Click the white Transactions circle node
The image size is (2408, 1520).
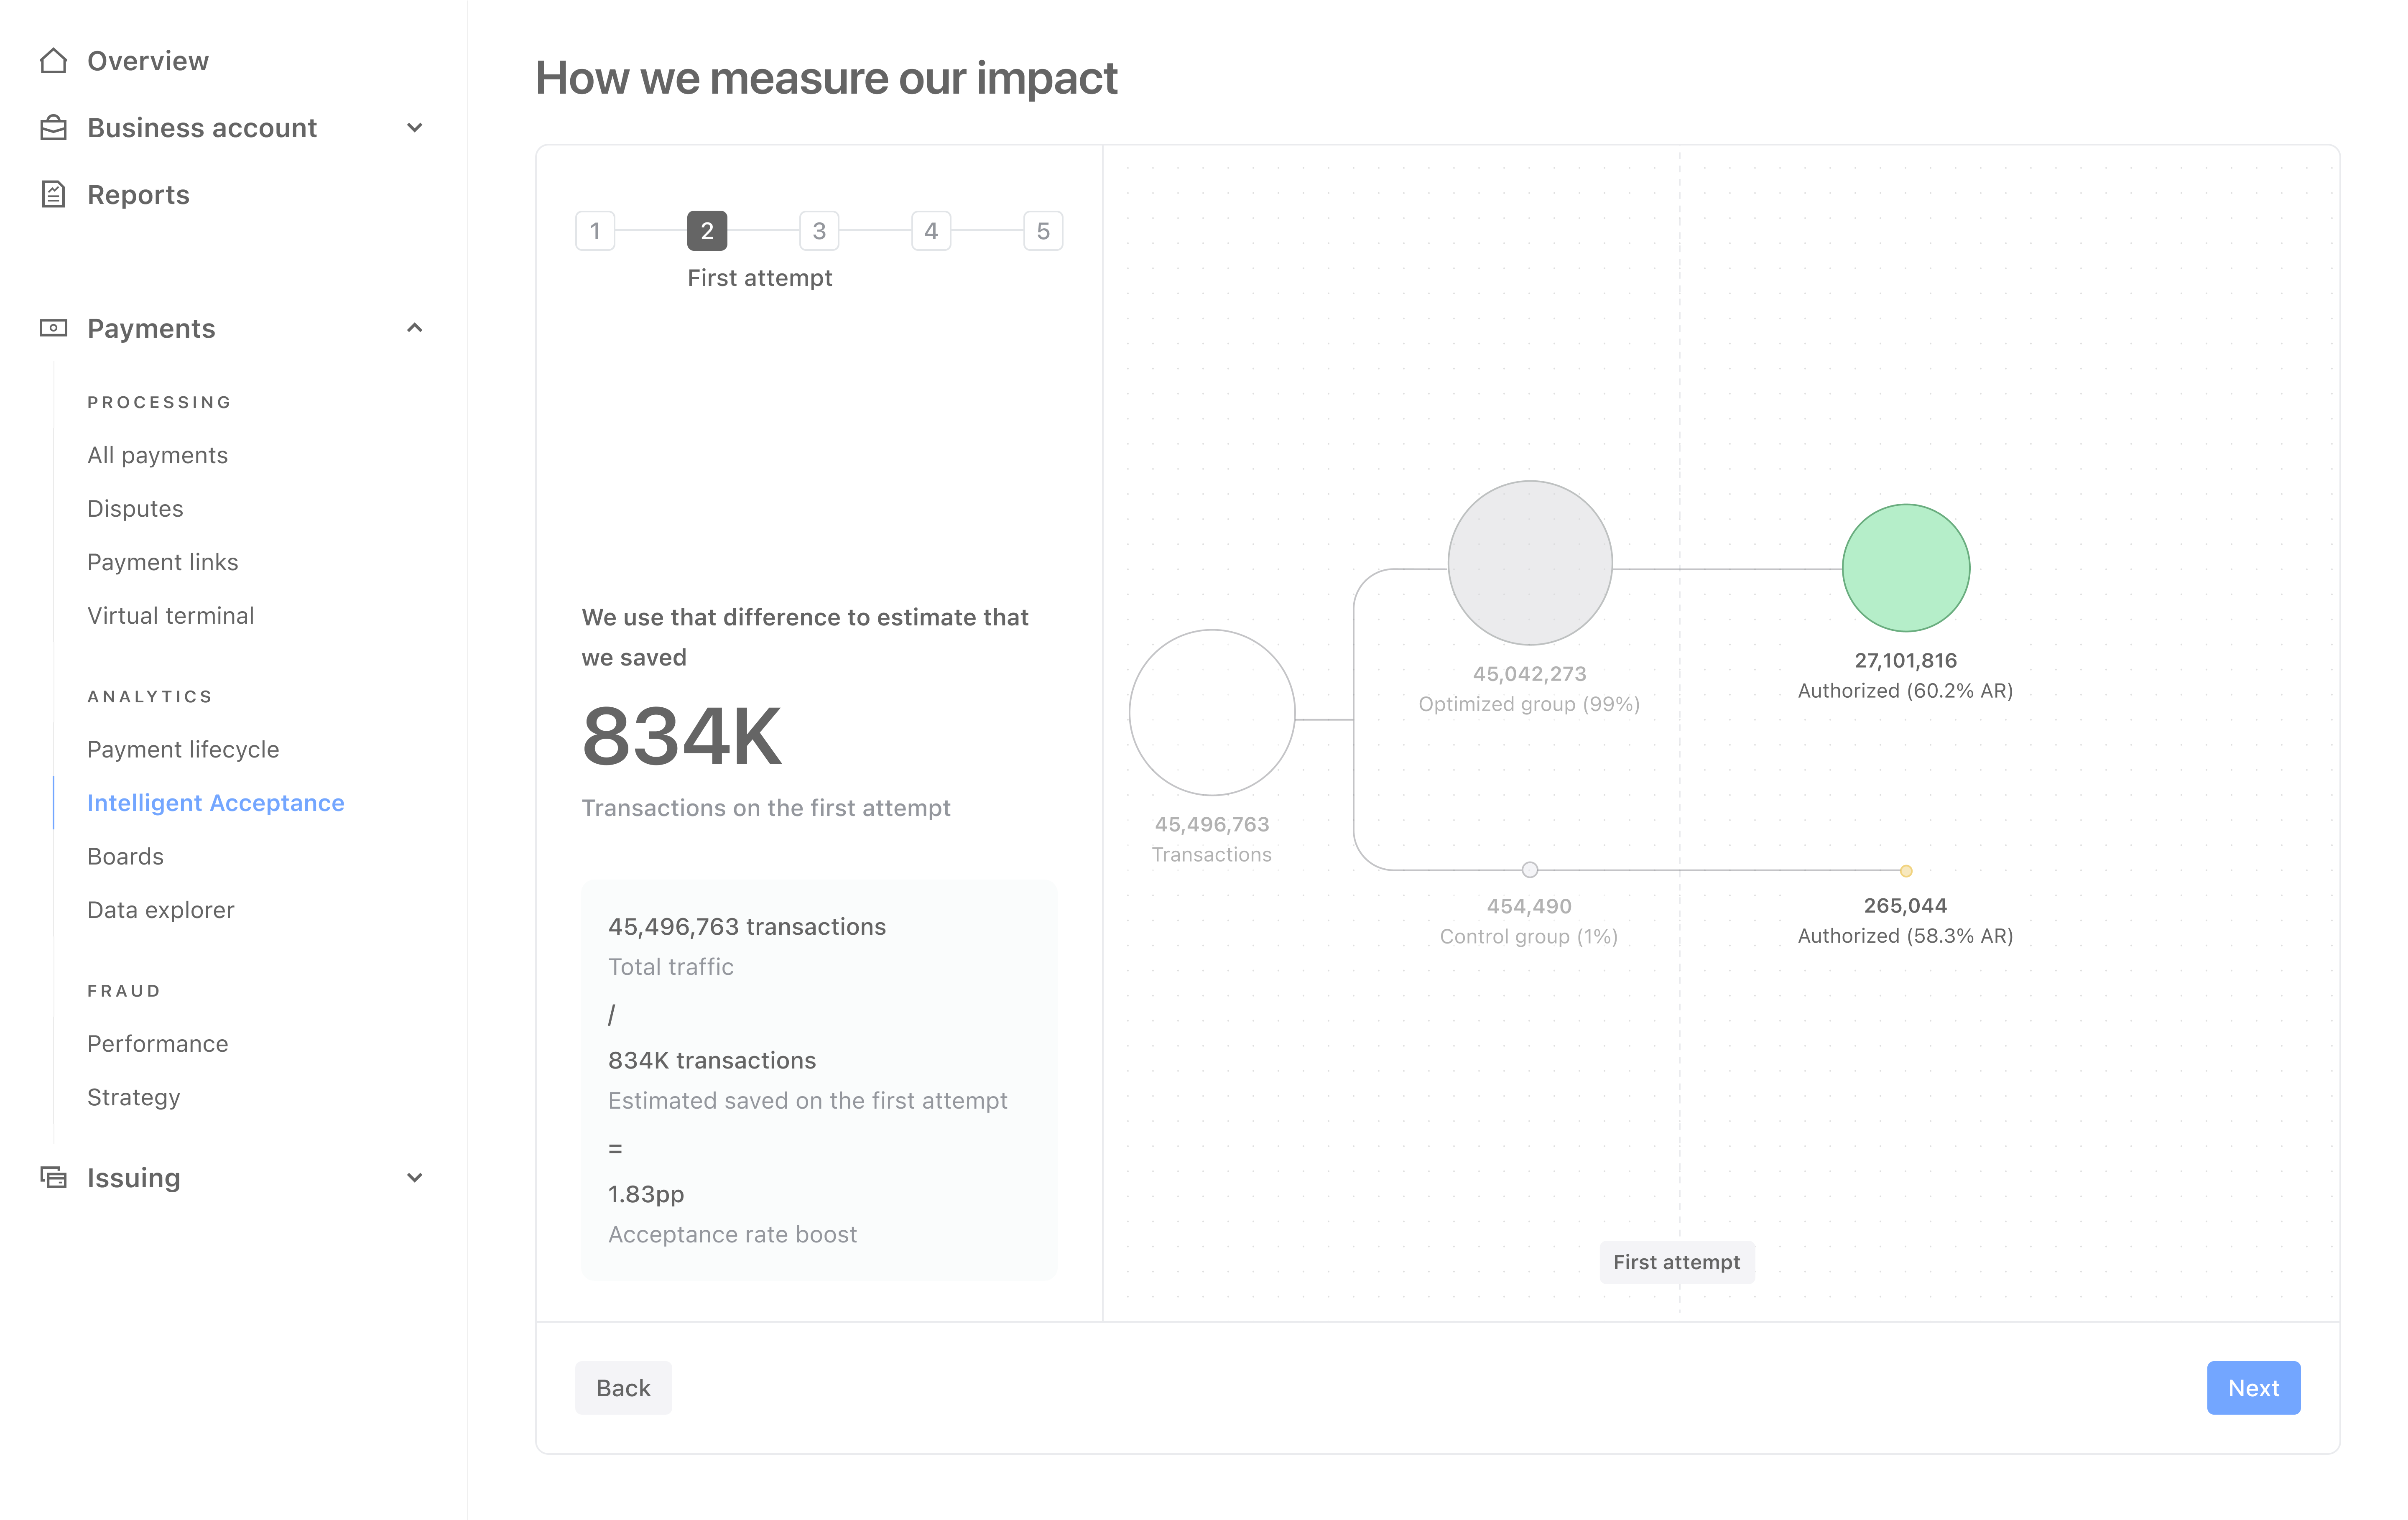coord(1212,713)
